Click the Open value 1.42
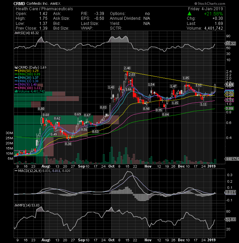 pyautogui.click(x=43, y=14)
